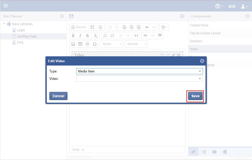Close the editor panel with circled X
The height and width of the screenshot is (160, 252).
point(182,16)
